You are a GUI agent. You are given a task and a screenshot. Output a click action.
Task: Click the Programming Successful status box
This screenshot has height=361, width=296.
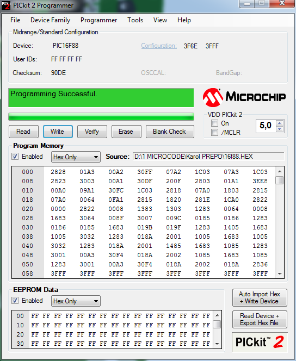pyautogui.click(x=101, y=98)
